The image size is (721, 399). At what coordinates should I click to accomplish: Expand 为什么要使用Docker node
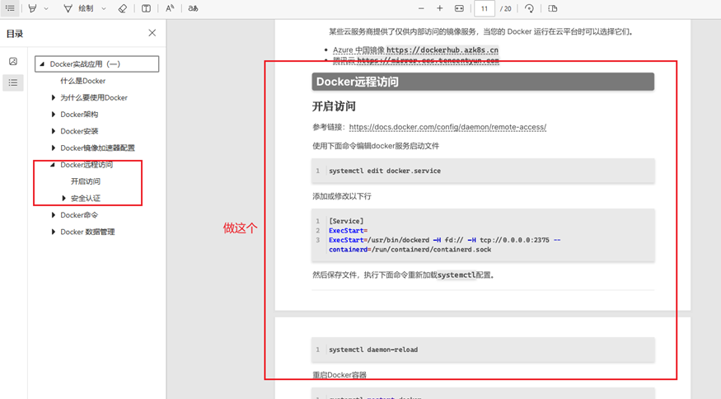click(x=53, y=97)
